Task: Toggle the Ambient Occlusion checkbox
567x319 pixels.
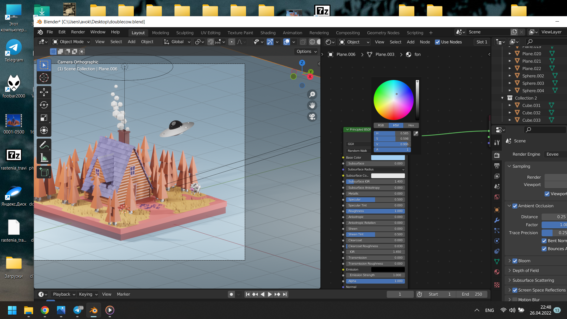Action: coord(515,206)
